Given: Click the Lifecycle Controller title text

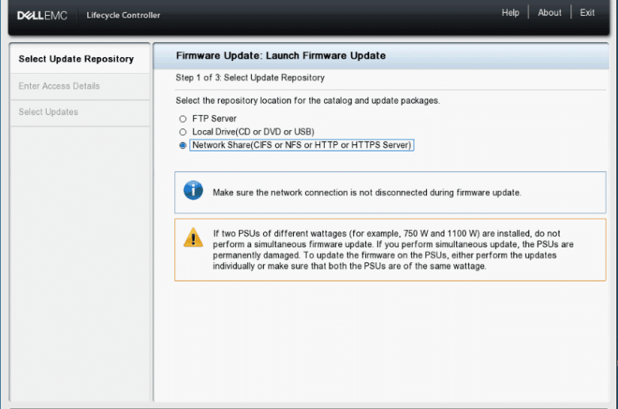Looking at the screenshot, I should point(124,15).
